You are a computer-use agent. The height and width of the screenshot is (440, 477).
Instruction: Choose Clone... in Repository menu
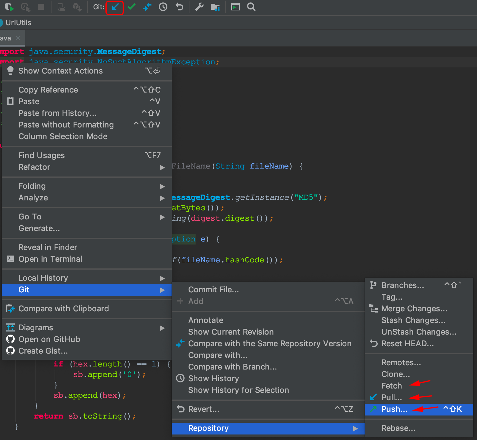(419, 374)
